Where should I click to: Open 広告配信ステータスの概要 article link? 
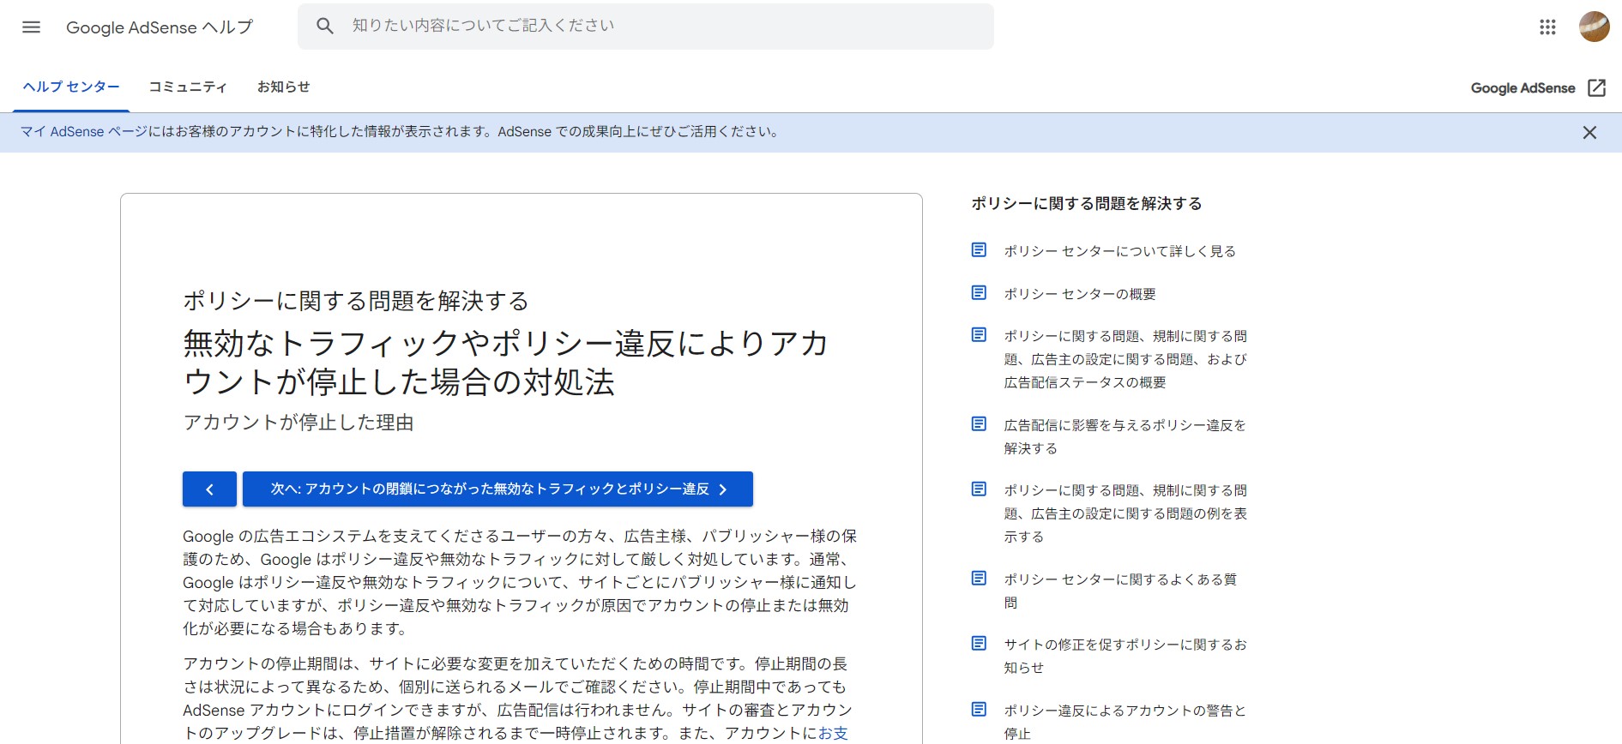tap(1125, 359)
